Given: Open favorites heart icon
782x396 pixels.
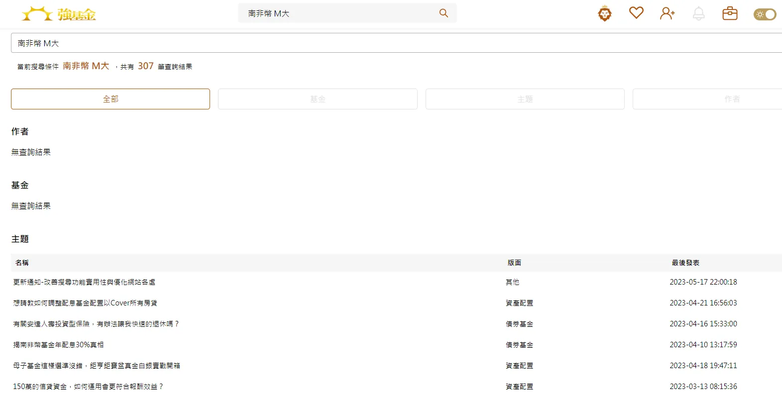Looking at the screenshot, I should click(x=636, y=13).
